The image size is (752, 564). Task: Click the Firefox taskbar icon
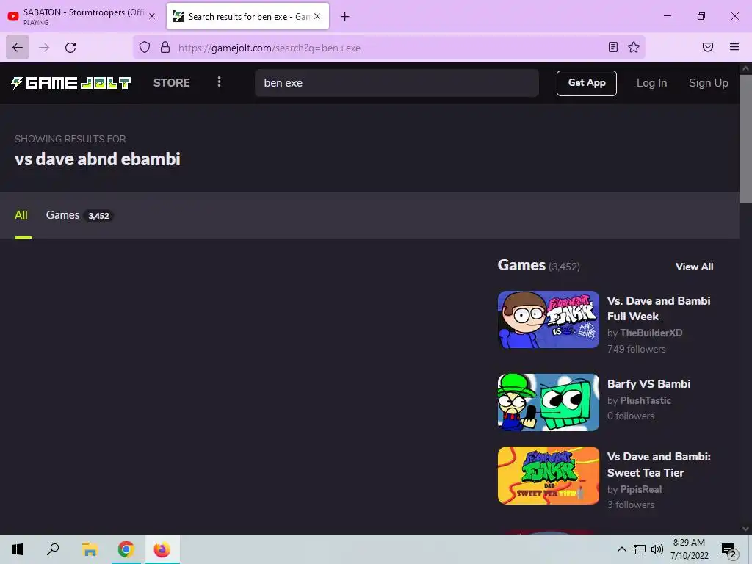coord(162,549)
